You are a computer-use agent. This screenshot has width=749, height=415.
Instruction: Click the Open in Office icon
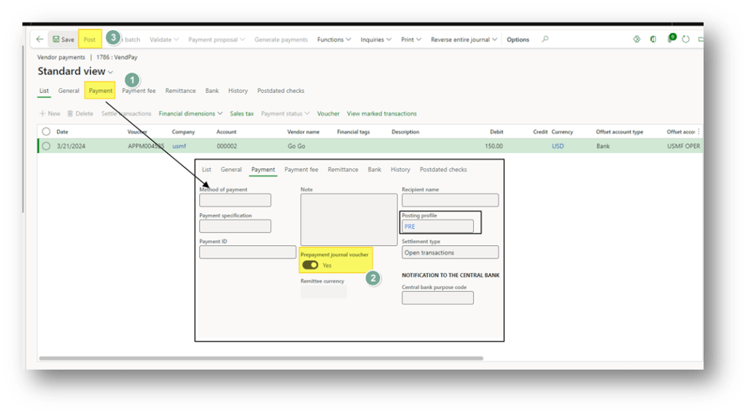(x=653, y=40)
